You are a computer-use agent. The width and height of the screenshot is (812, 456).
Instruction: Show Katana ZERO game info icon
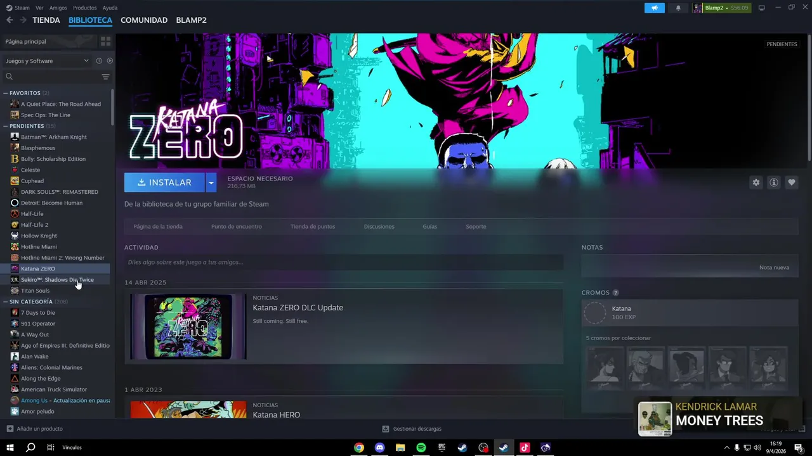pos(773,182)
